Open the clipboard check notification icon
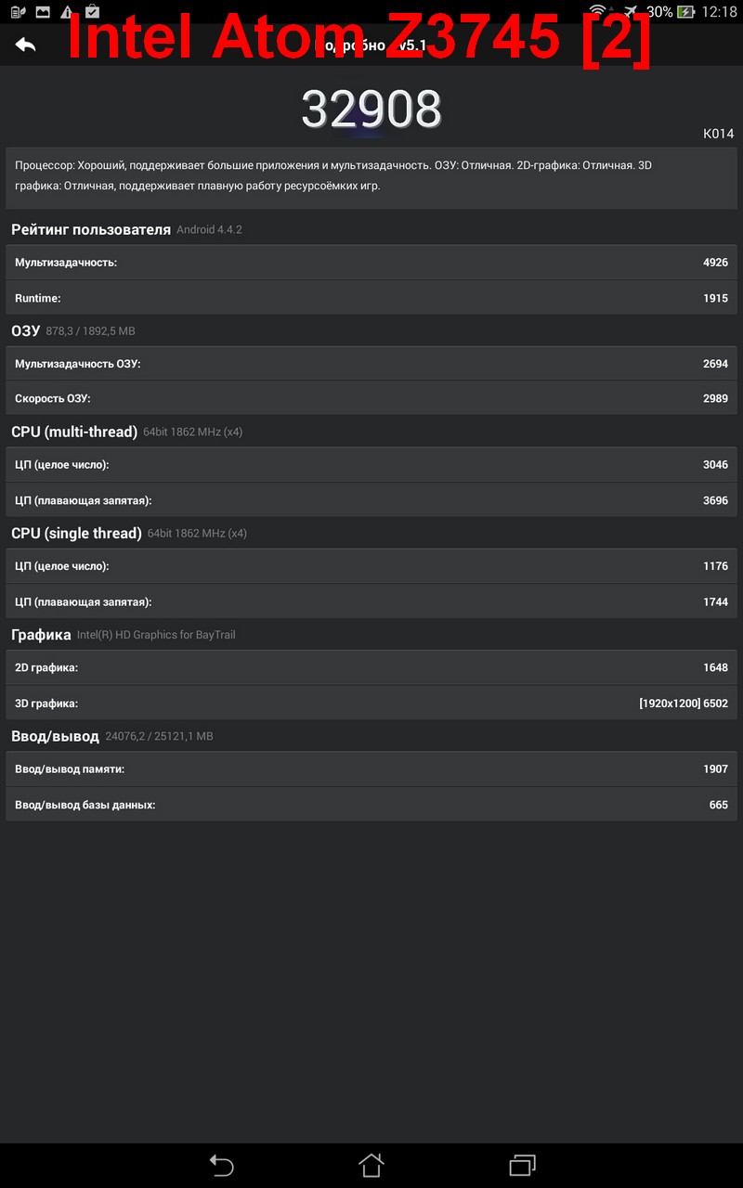The image size is (743, 1188). (x=92, y=11)
